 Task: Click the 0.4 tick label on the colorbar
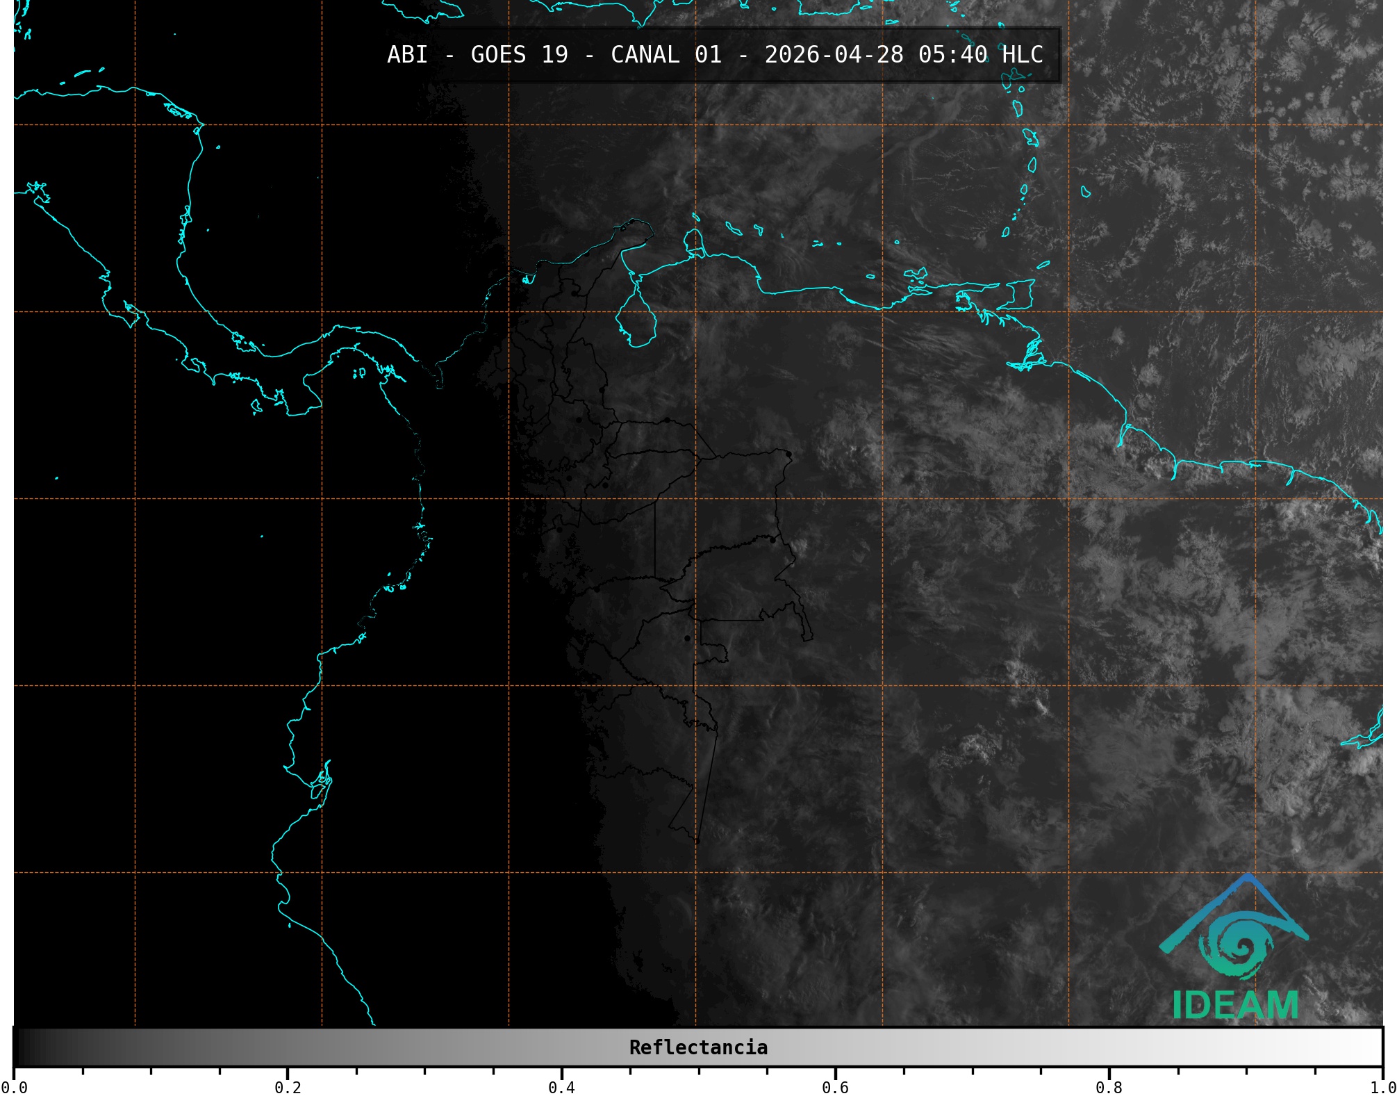tap(561, 1087)
